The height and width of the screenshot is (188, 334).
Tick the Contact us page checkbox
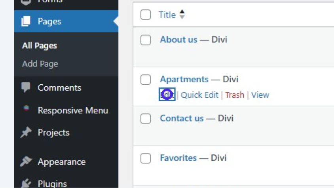click(146, 118)
